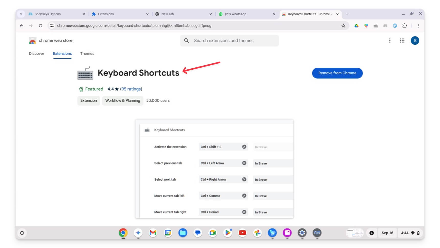The height and width of the screenshot is (248, 440).
Task: Open the Discover section
Action: (x=37, y=54)
